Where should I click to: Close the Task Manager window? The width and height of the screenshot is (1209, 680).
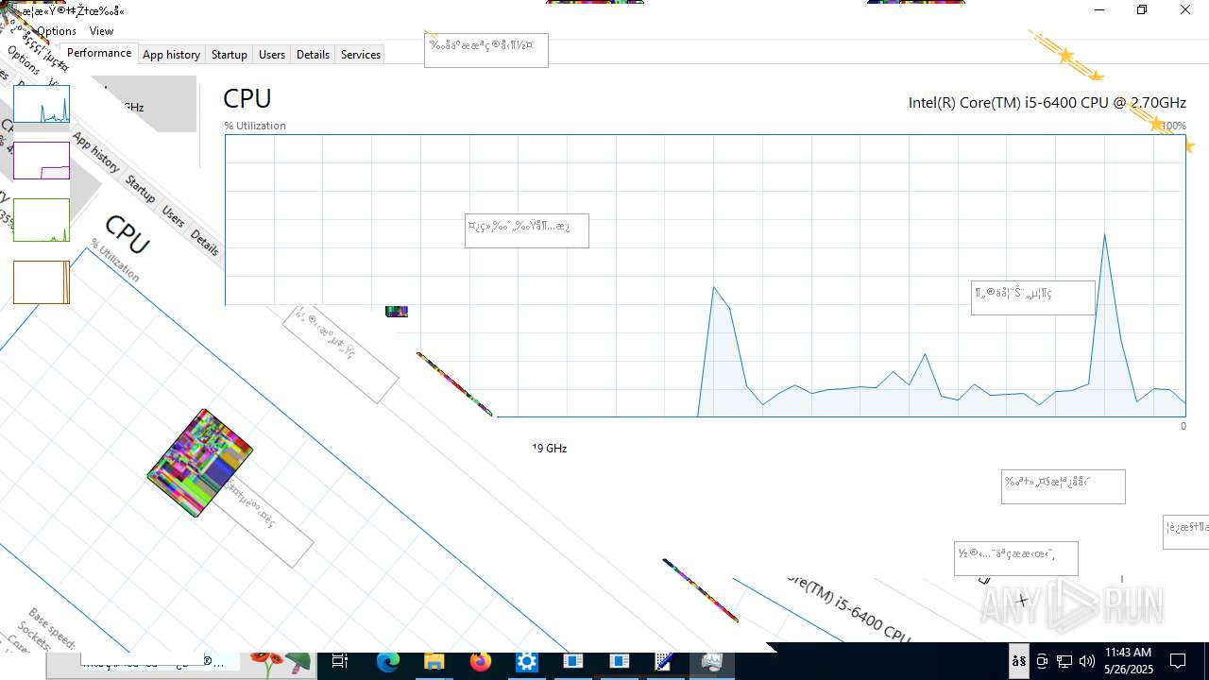(x=1185, y=10)
